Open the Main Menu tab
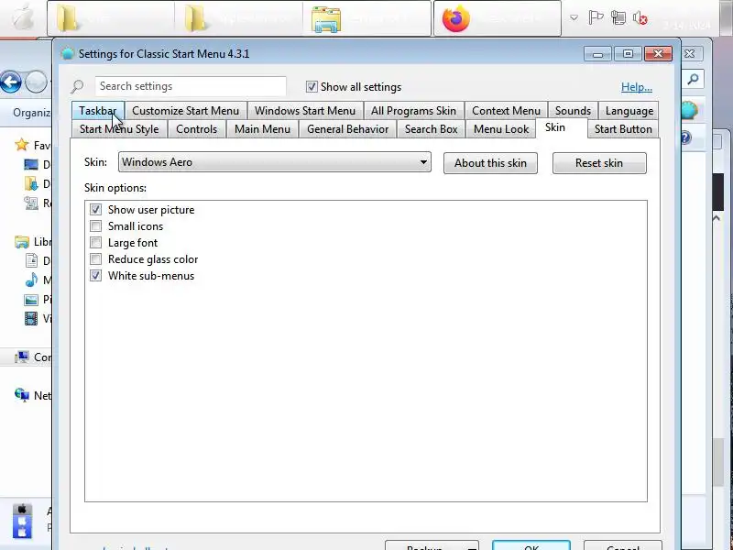Image resolution: width=733 pixels, height=550 pixels. tap(262, 129)
